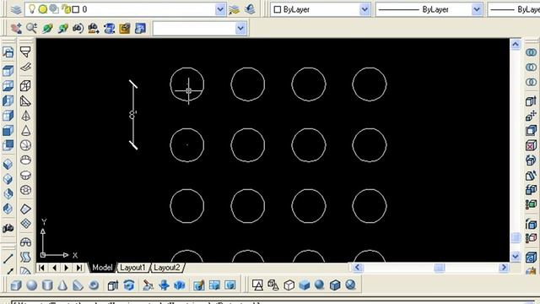Toggle the layer freeze sun icon

coord(43,9)
